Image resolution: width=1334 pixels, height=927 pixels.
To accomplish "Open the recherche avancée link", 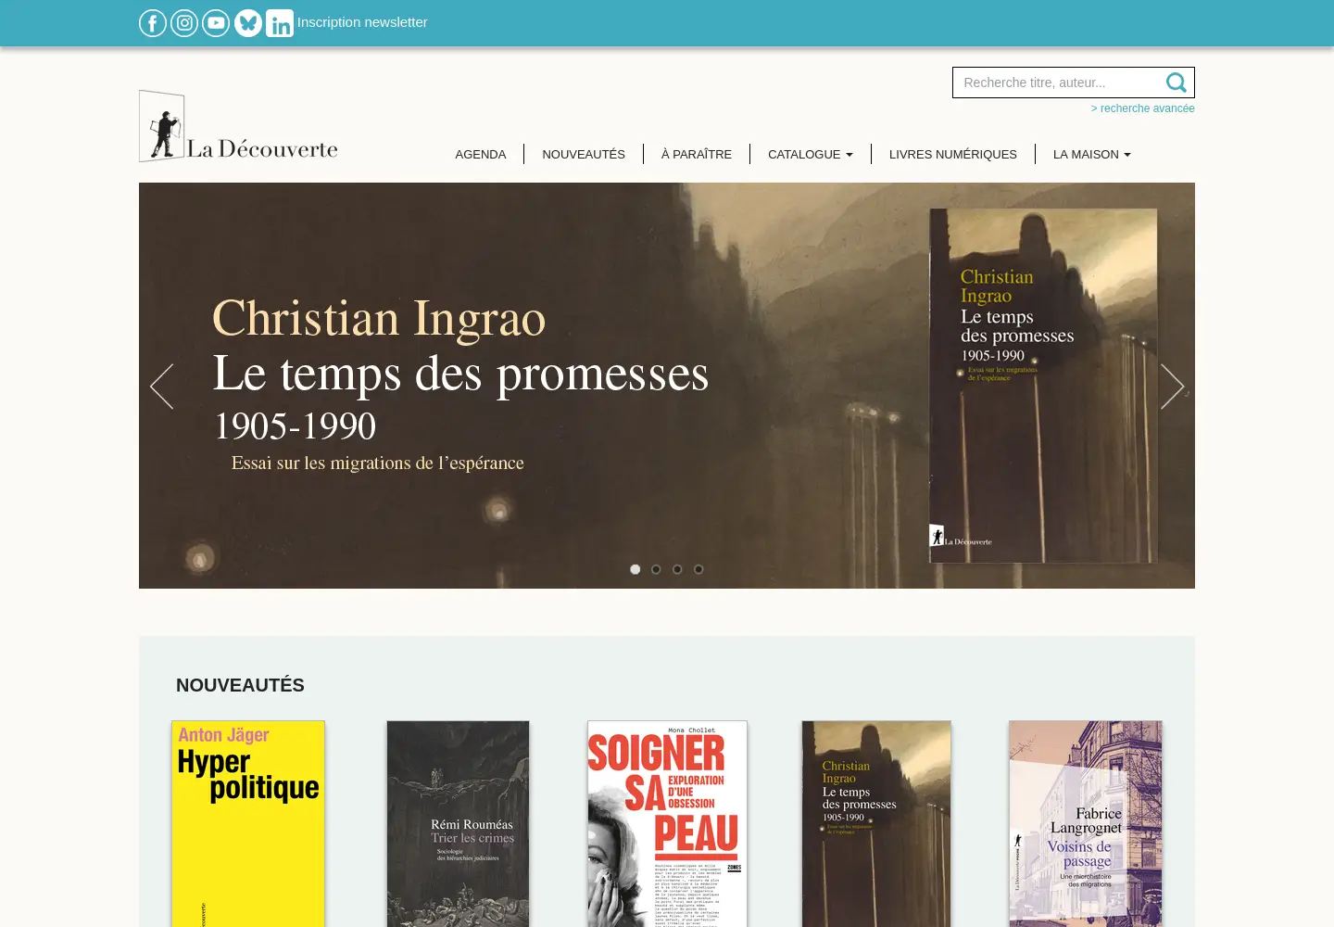I will [x=1142, y=108].
